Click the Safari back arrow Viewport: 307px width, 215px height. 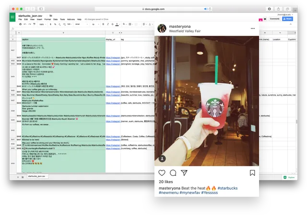click(x=28, y=9)
